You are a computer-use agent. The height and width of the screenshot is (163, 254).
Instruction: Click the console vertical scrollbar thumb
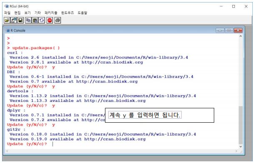point(241,125)
